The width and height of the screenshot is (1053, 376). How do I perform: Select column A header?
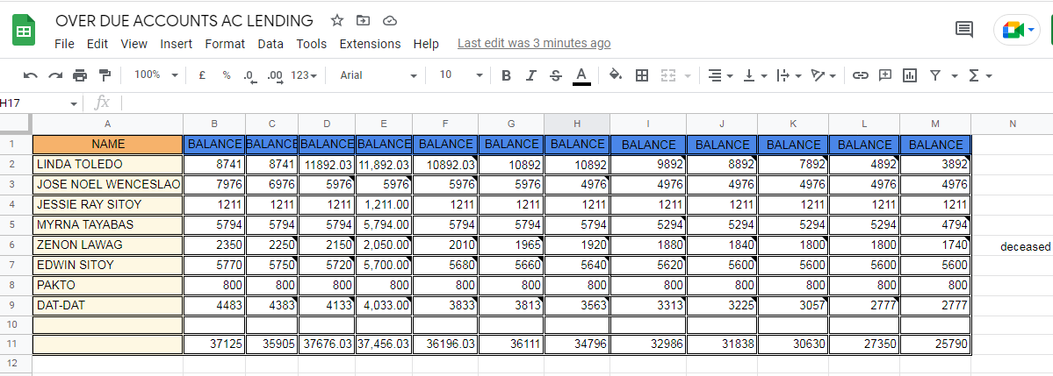click(107, 124)
